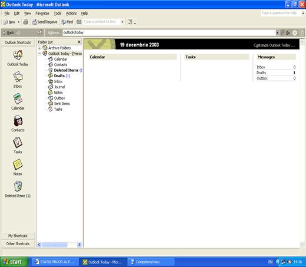Click the Forward navigation arrow
This screenshot has height=267, width=306.
(19, 33)
